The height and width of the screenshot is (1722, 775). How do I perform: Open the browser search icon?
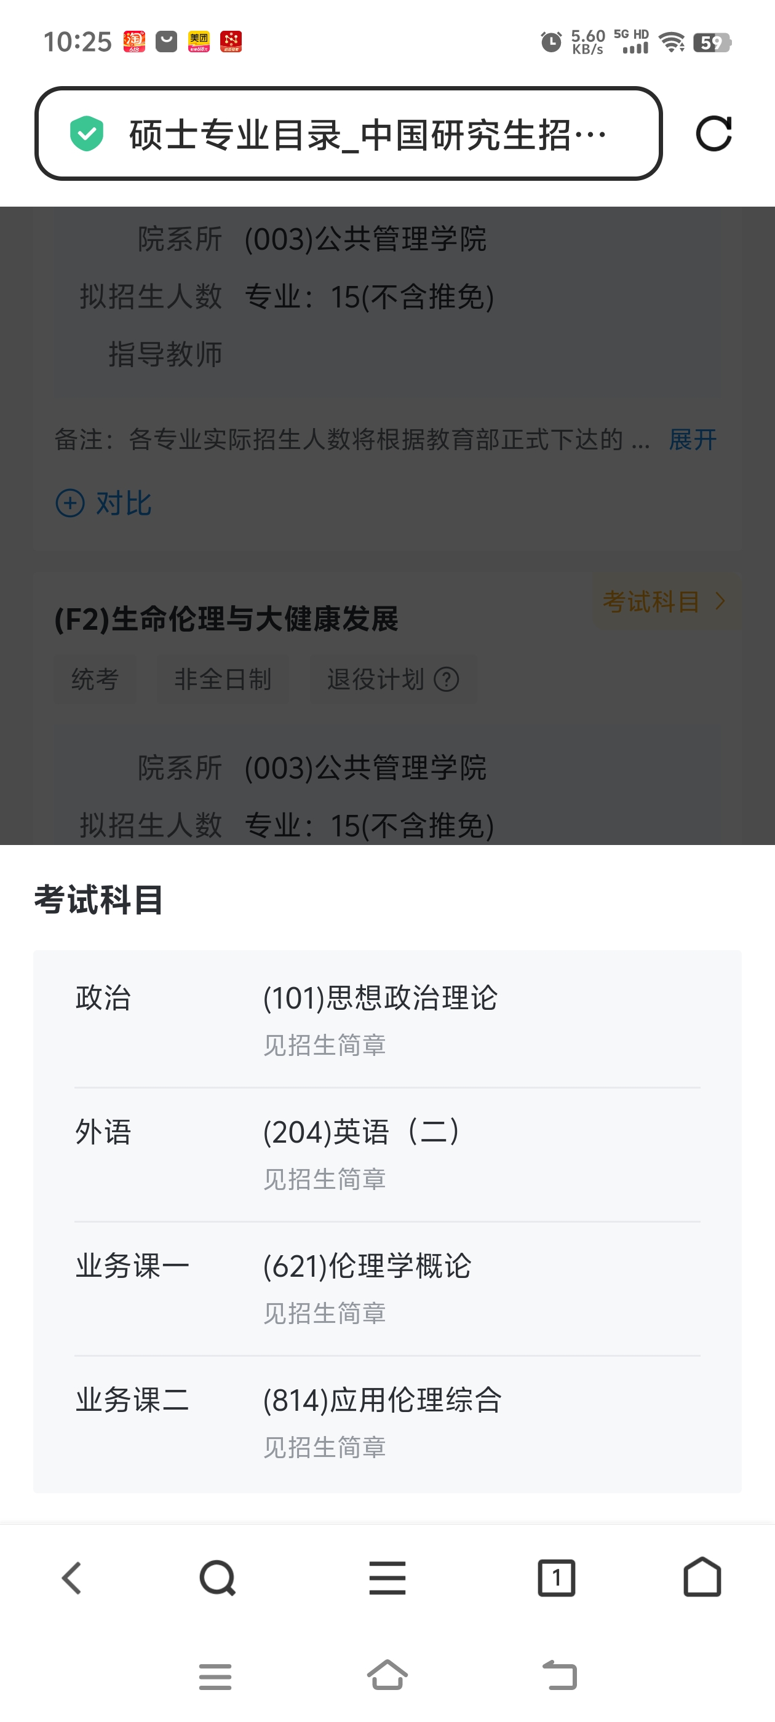[217, 1577]
